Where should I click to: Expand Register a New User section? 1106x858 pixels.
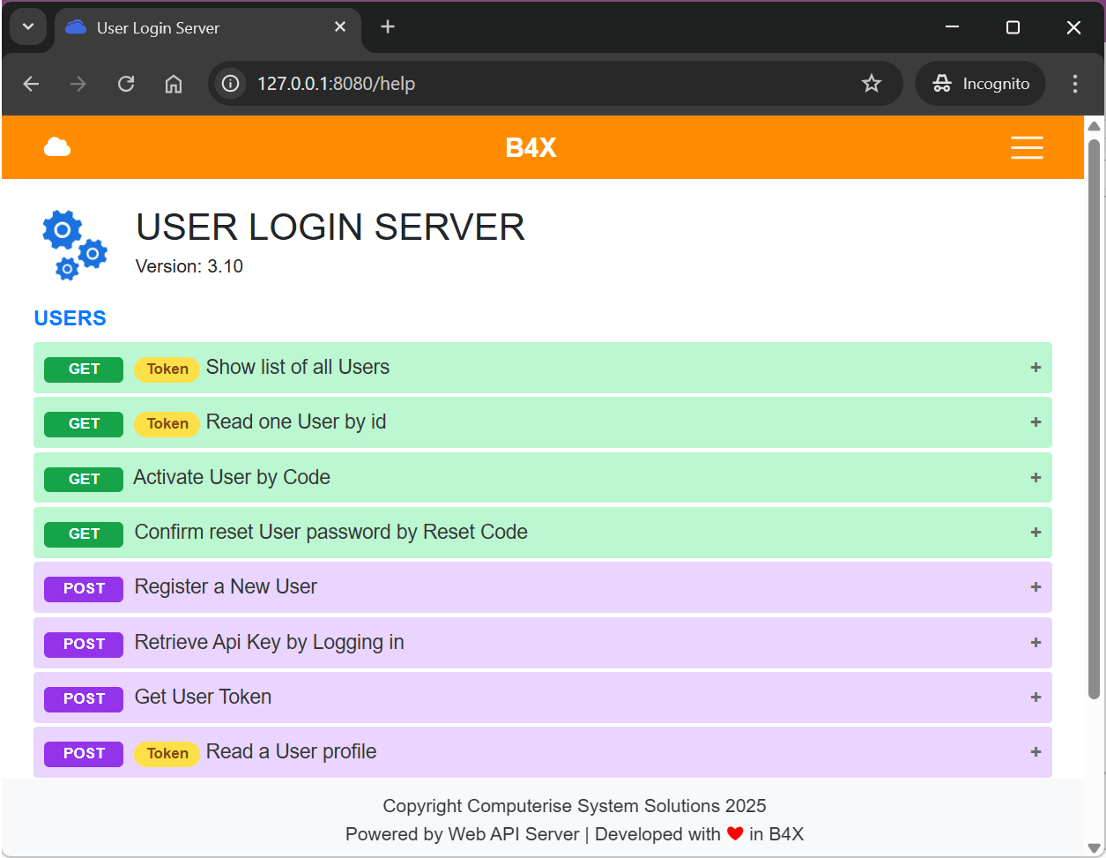[1035, 587]
